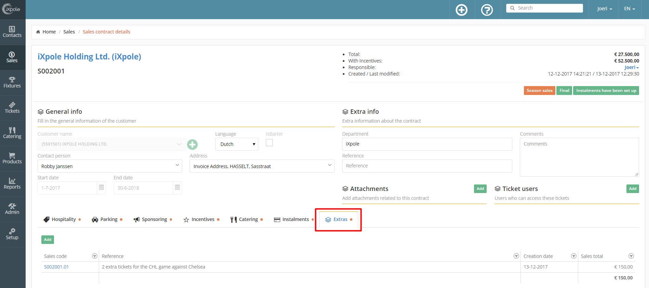Switch to the Hospitality tab
Image resolution: width=649 pixels, height=288 pixels.
point(62,219)
